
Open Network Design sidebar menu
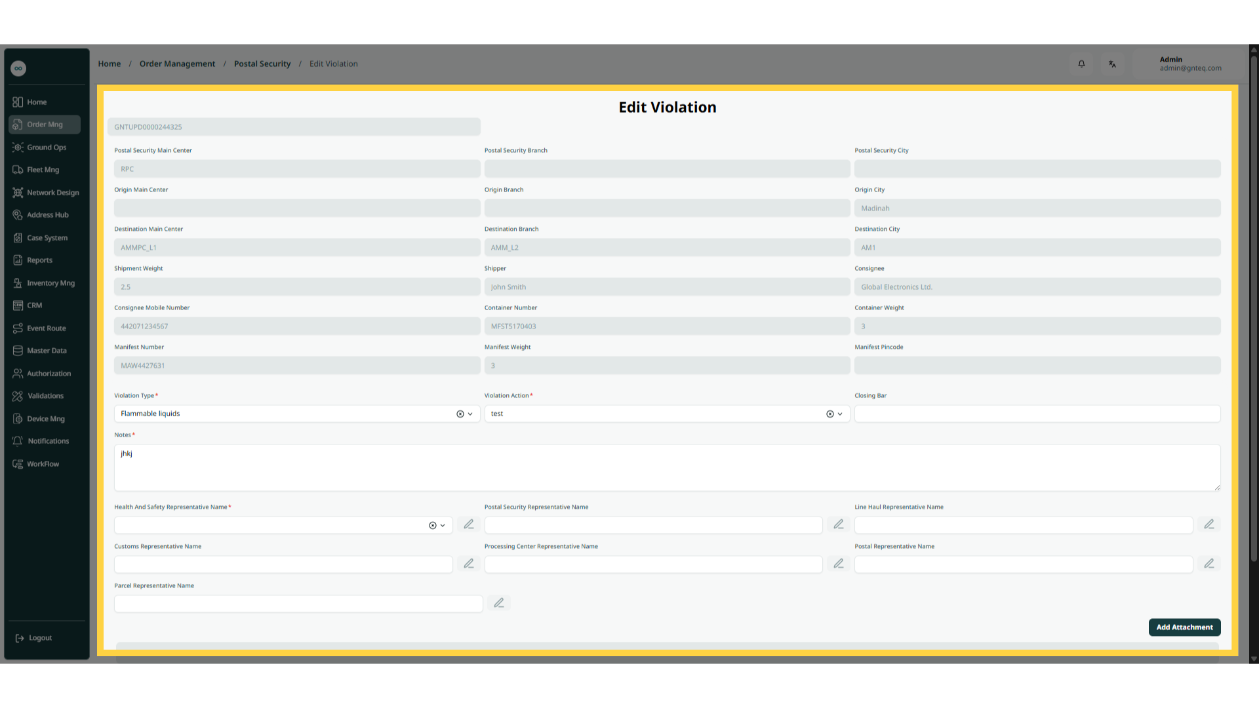(46, 193)
